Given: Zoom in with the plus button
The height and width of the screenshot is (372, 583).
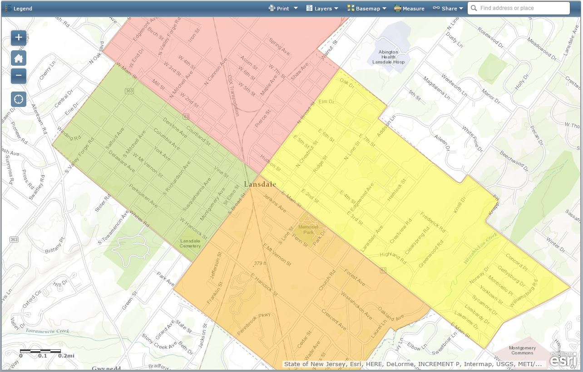Looking at the screenshot, I should (x=19, y=38).
